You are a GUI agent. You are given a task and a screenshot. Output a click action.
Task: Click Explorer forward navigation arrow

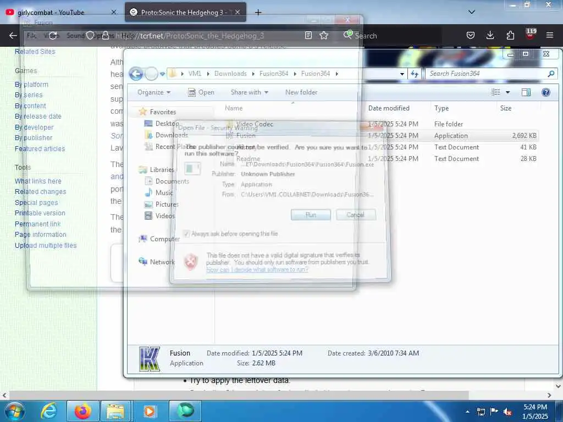click(151, 74)
